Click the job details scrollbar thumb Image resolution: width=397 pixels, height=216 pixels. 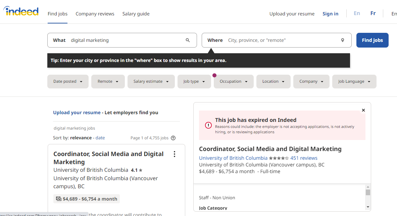click(368, 193)
